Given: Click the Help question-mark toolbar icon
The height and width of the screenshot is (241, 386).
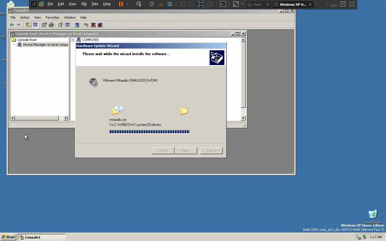Looking at the screenshot, I should [61, 25].
